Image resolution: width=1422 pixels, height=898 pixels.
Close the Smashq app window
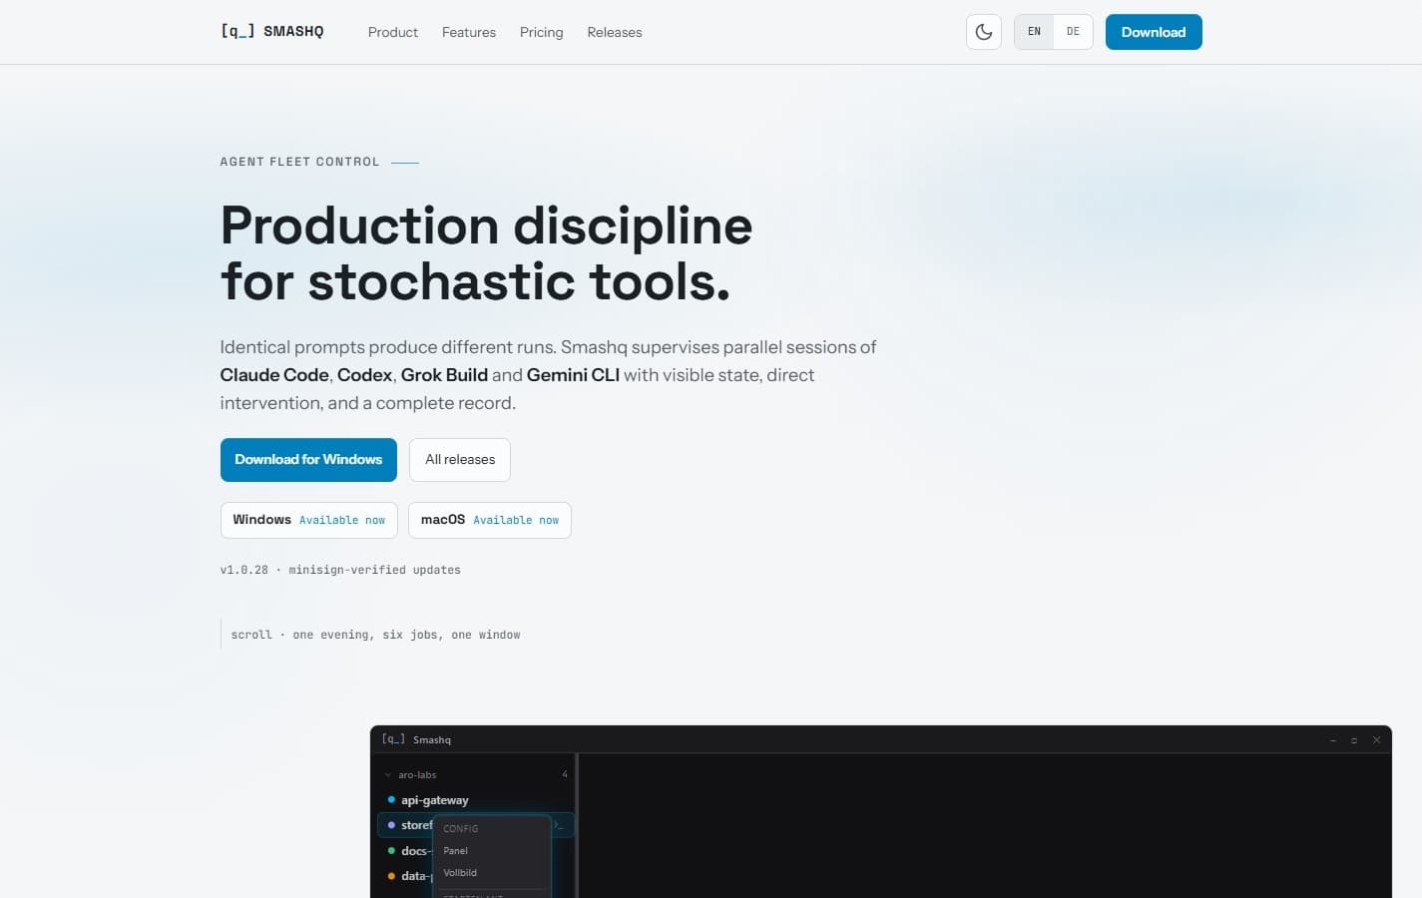coord(1376,740)
